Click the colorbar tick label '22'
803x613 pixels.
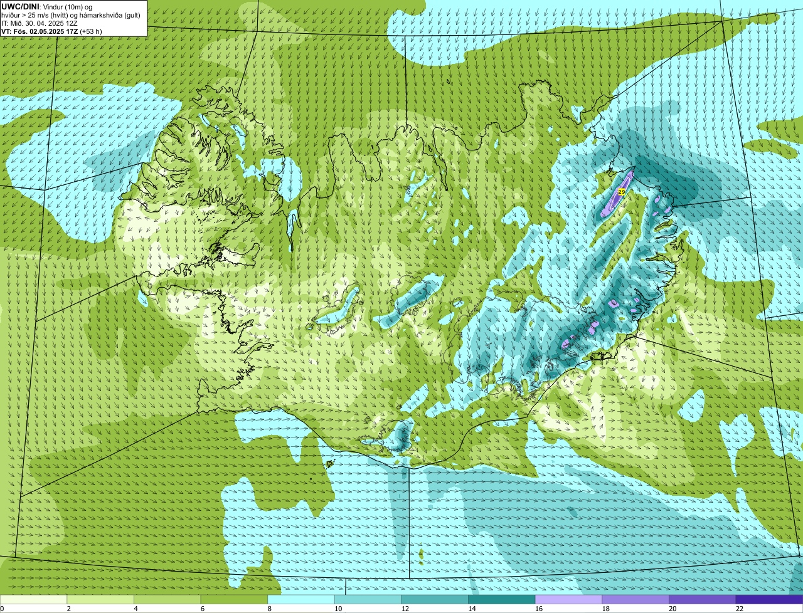pyautogui.click(x=740, y=609)
